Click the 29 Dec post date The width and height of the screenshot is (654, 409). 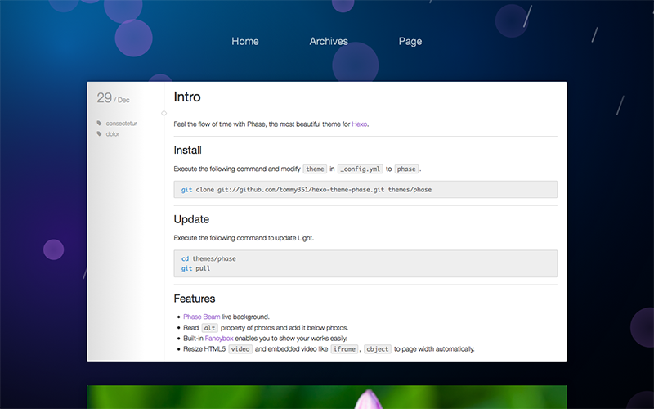(x=113, y=99)
